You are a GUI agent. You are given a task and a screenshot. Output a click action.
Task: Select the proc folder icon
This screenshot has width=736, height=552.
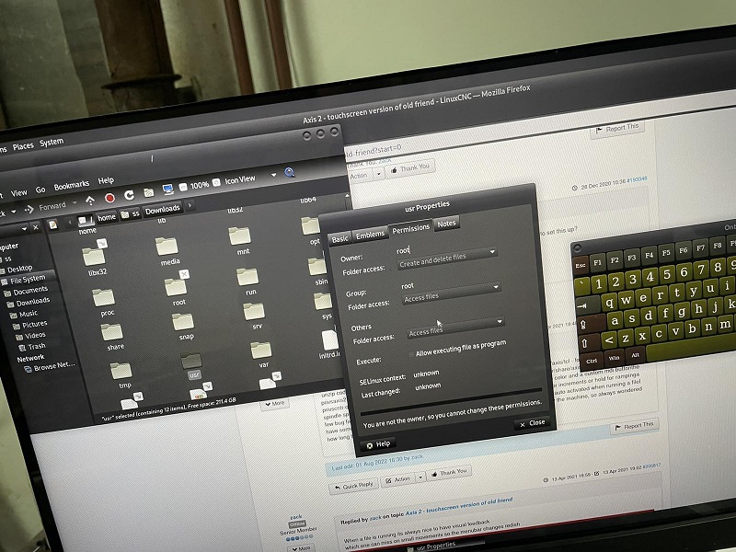click(103, 297)
